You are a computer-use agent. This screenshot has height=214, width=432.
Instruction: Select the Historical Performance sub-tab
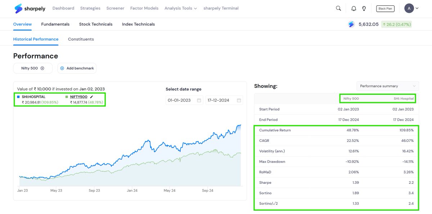(x=36, y=39)
